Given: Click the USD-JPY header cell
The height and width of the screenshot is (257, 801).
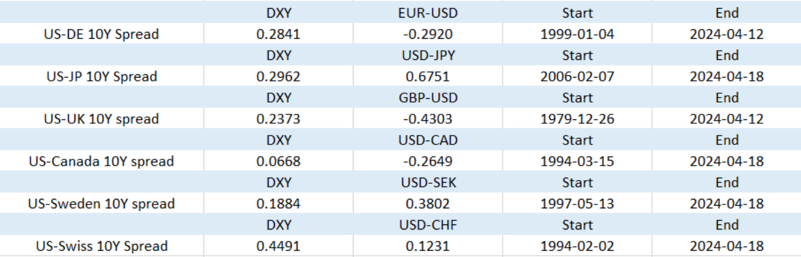Looking at the screenshot, I should (x=428, y=56).
